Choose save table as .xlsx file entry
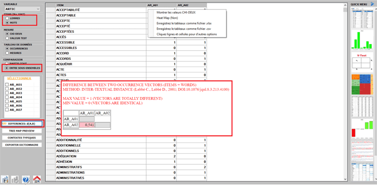377x185 pixels. tap(184, 23)
